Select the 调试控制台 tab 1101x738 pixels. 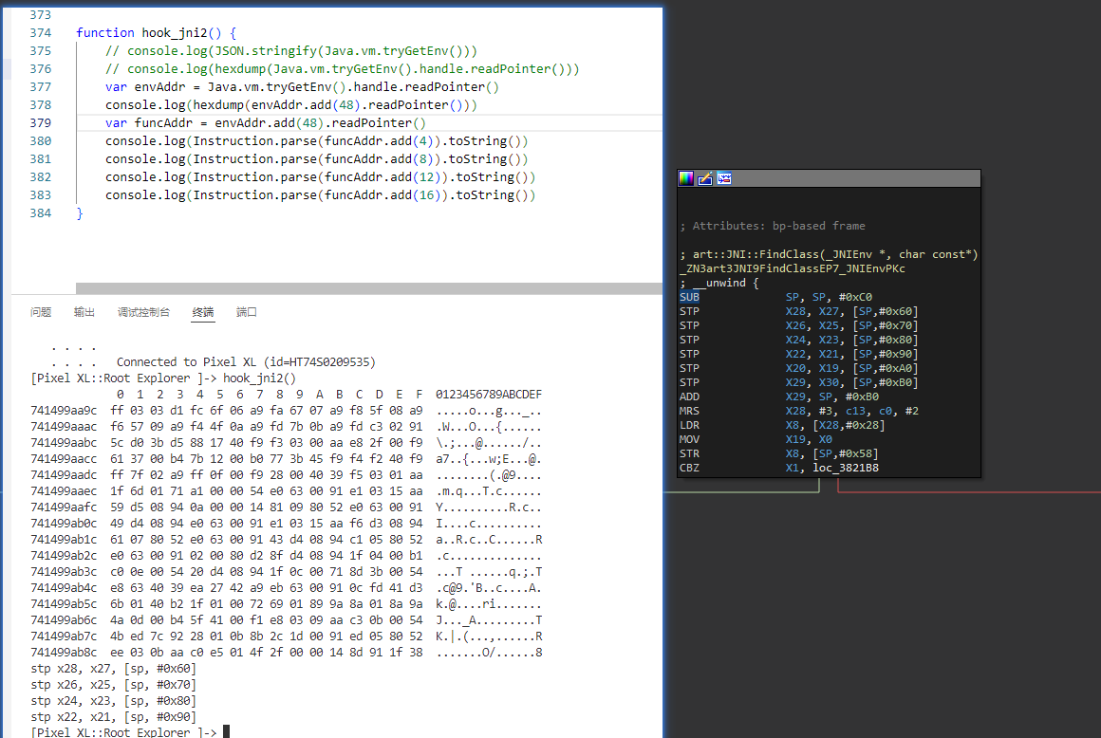143,312
